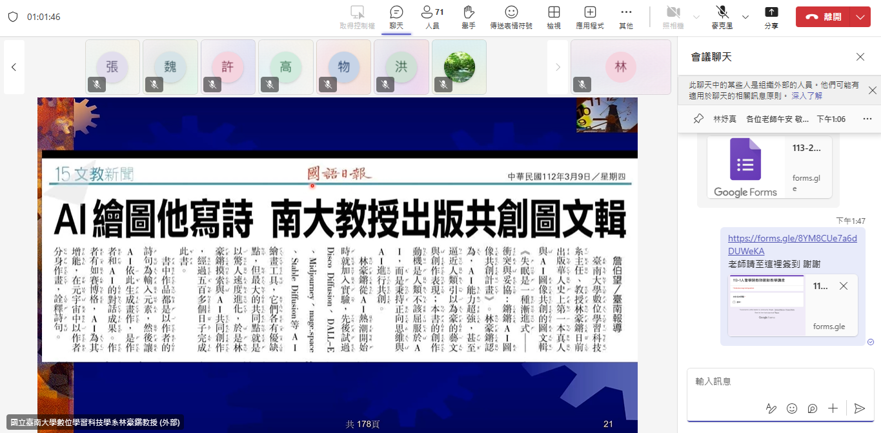
Task: Expand camera options dropdown arrow
Action: [696, 17]
